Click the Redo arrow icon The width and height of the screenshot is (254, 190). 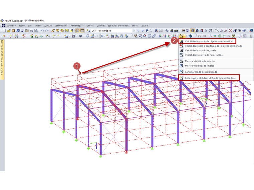point(47,31)
